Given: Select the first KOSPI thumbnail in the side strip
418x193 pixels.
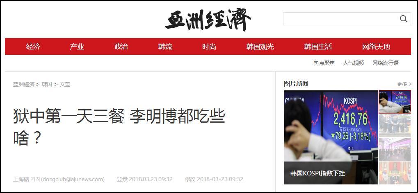Looking at the screenshot, I should point(395,102).
